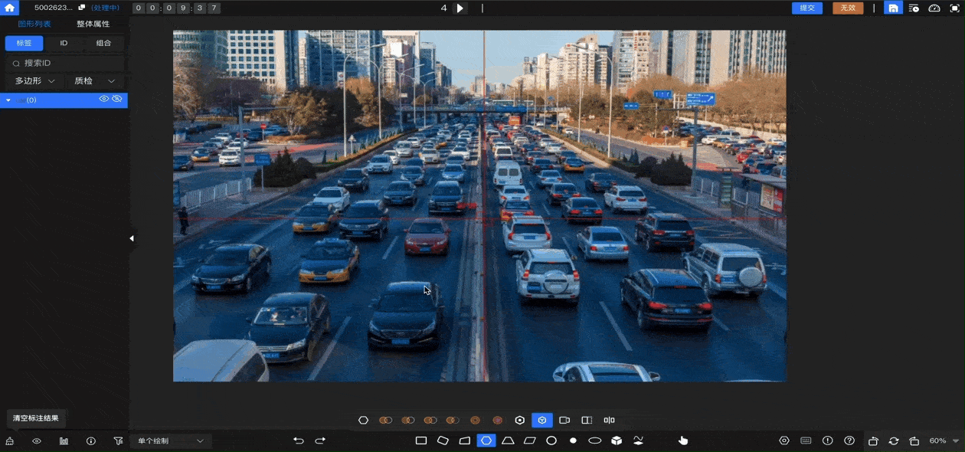Viewport: 965px width, 452px height.
Task: Switch to the 整体属性 tab
Action: coord(93,24)
